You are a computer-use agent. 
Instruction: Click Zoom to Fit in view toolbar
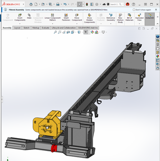[x=55, y=32]
